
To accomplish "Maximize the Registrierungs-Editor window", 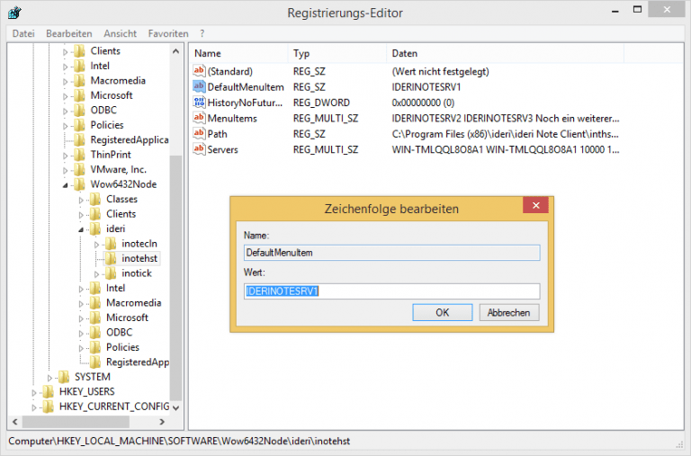I will (x=637, y=10).
